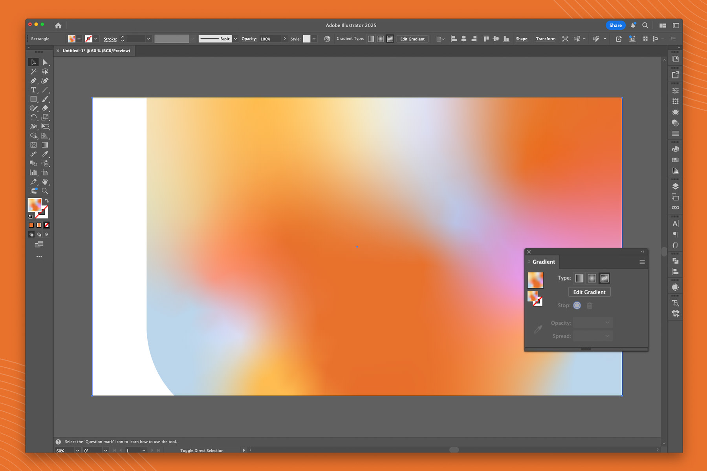This screenshot has width=707, height=471.
Task: Select the Rotate tool
Action: click(33, 117)
